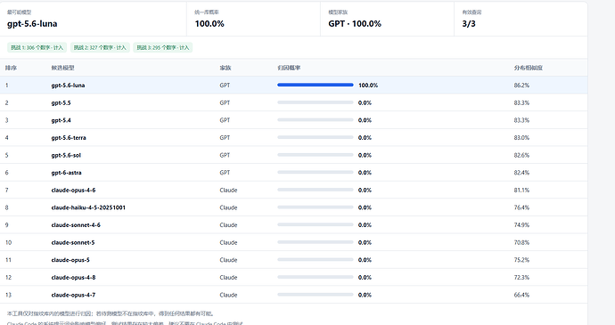
Task: Click the distribution similarity column header
Action: click(529, 68)
